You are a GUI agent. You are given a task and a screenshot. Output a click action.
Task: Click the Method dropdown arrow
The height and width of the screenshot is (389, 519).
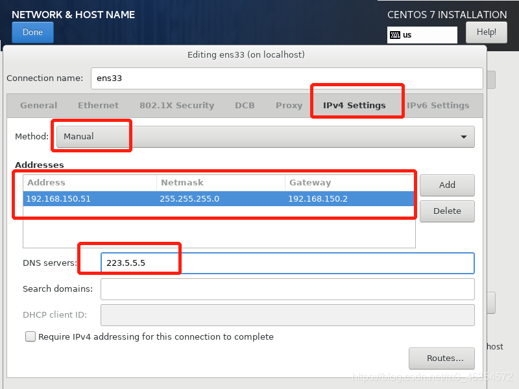(464, 137)
